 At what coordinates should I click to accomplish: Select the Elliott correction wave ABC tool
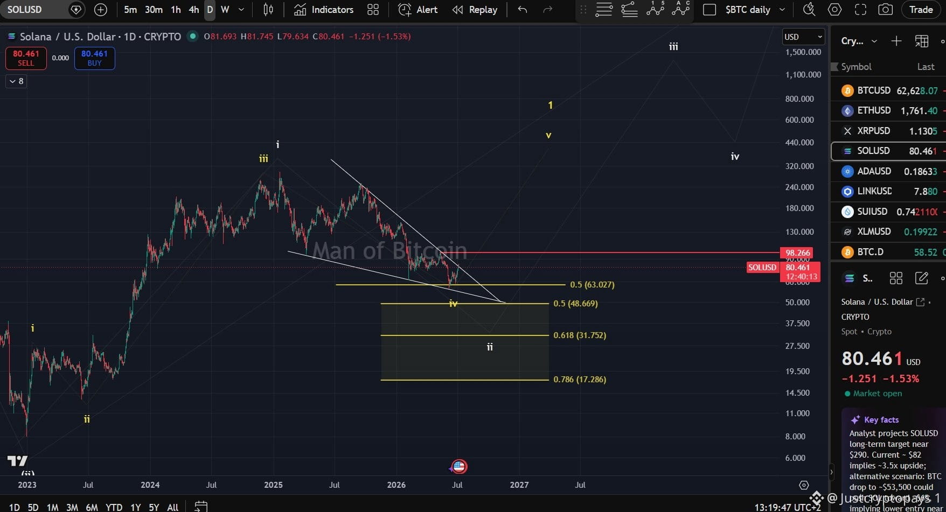pos(681,9)
